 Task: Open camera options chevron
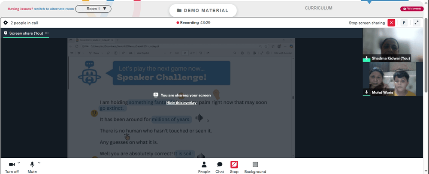click(18, 163)
